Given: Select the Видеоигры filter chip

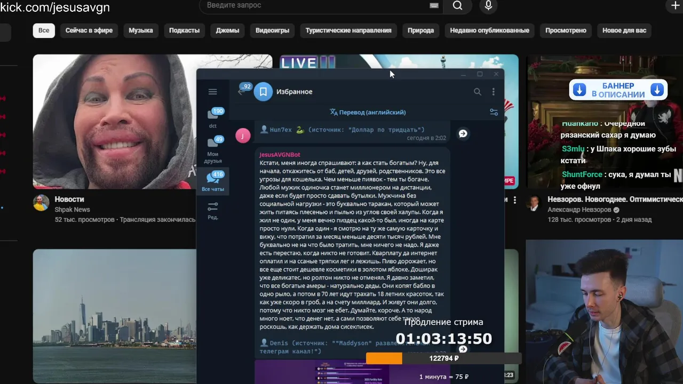Looking at the screenshot, I should pos(272,30).
